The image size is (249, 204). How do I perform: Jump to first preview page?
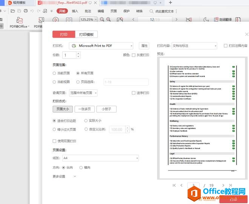(x=174, y=185)
